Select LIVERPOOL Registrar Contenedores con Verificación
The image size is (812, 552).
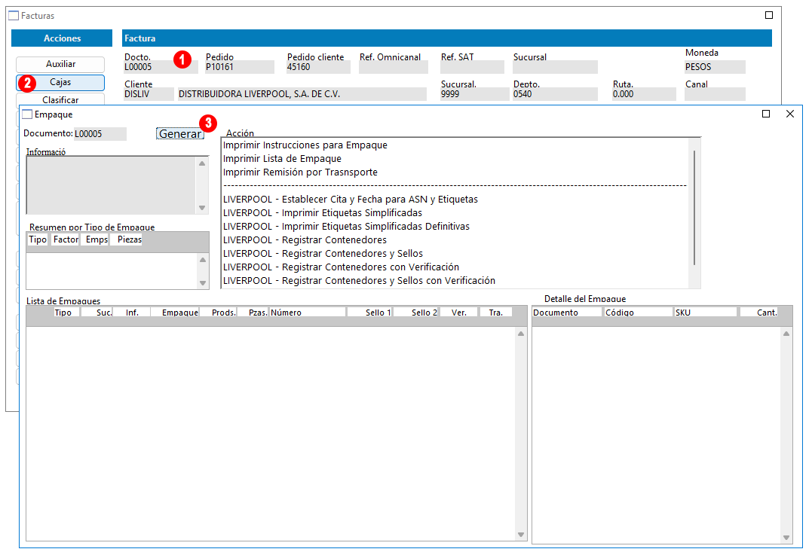[x=342, y=267]
